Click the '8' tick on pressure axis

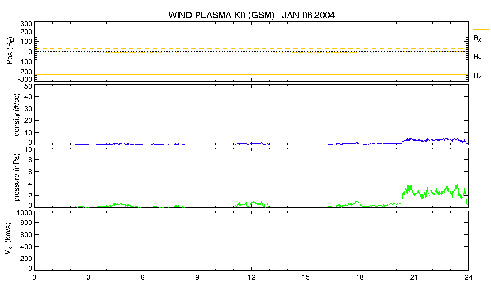30,160
